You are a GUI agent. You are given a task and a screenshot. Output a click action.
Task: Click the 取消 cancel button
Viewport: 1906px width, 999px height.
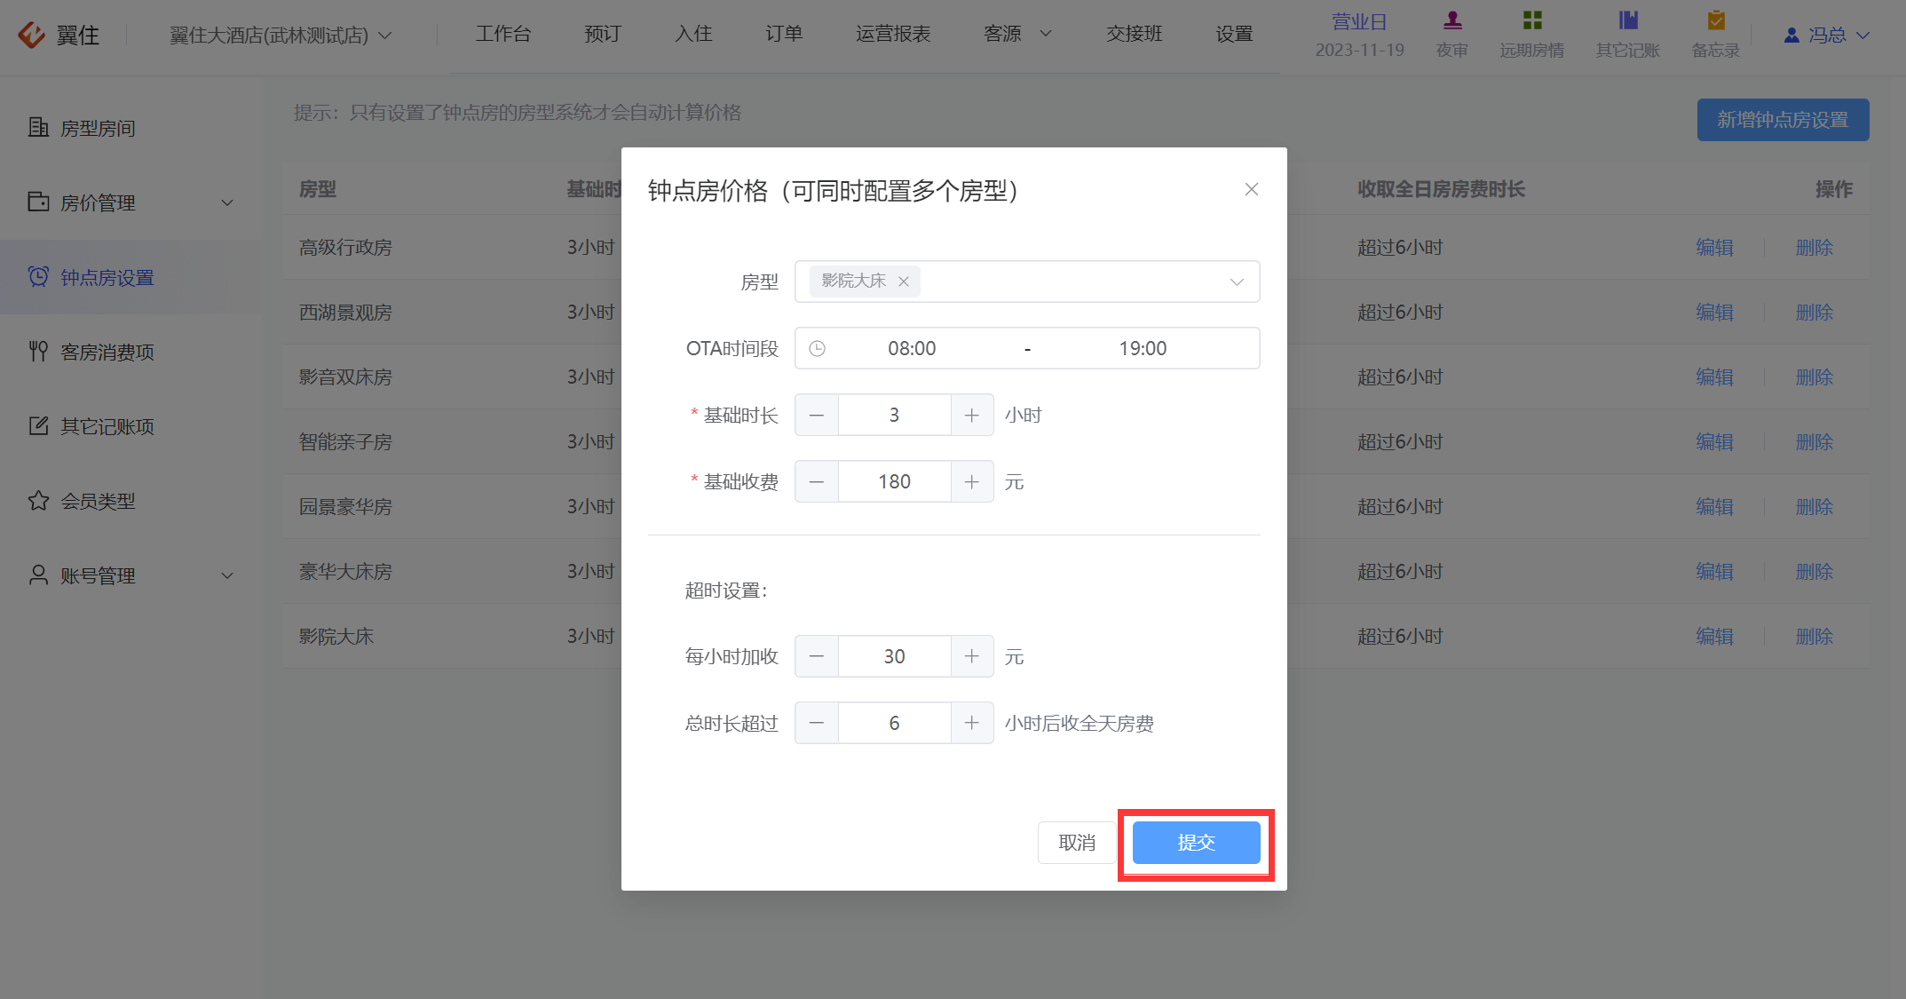pos(1077,843)
